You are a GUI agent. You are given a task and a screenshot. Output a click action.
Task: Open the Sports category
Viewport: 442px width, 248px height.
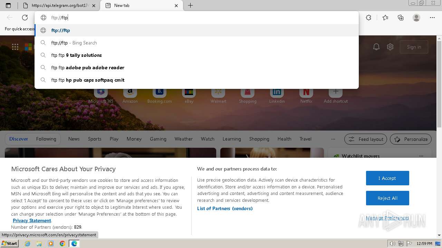95,139
